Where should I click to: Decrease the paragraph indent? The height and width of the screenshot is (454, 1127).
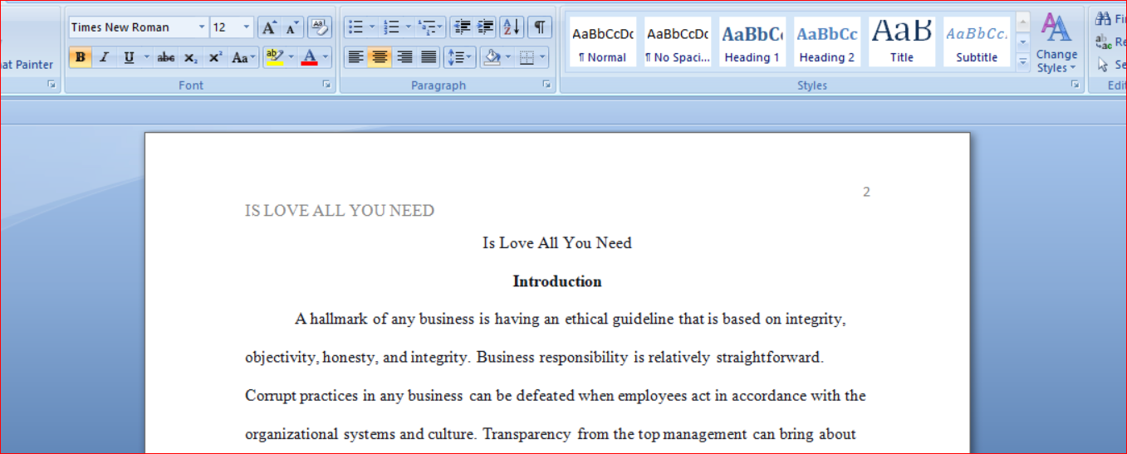pos(462,27)
